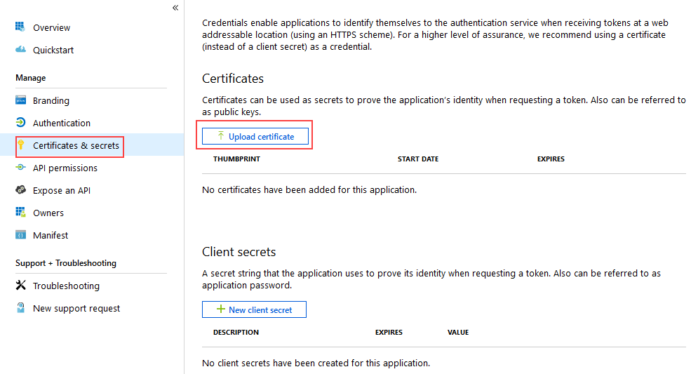
Task: Click the Overview grid icon
Action: (21, 27)
